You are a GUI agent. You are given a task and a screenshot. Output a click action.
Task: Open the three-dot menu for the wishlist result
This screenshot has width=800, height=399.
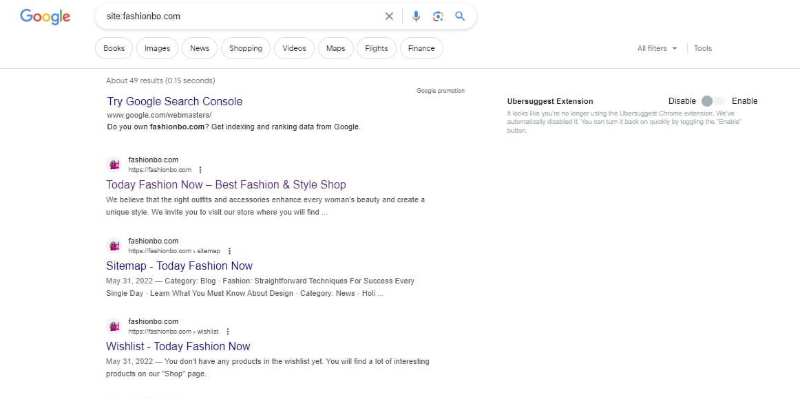click(228, 331)
